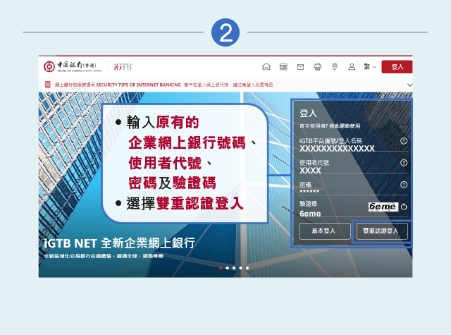Click the user profile icon
Viewport: 451px width, 335px height.
(x=352, y=67)
